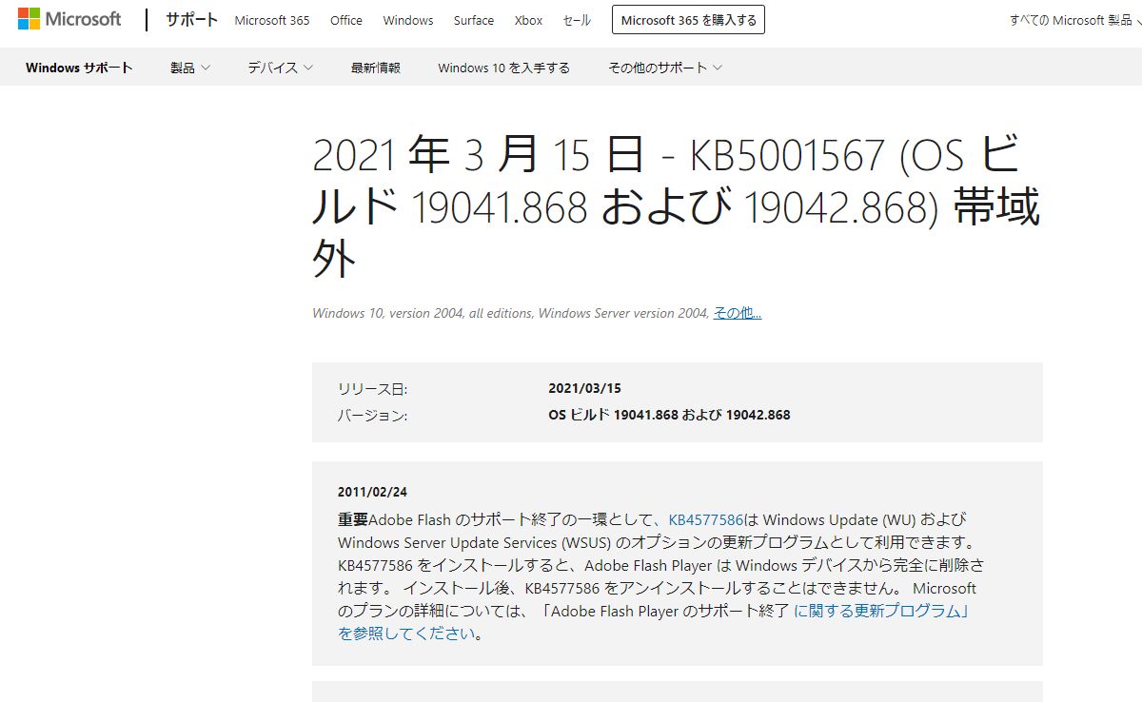Viewport: 1142px width, 702px height.
Task: Open the サポート home link
Action: [191, 20]
